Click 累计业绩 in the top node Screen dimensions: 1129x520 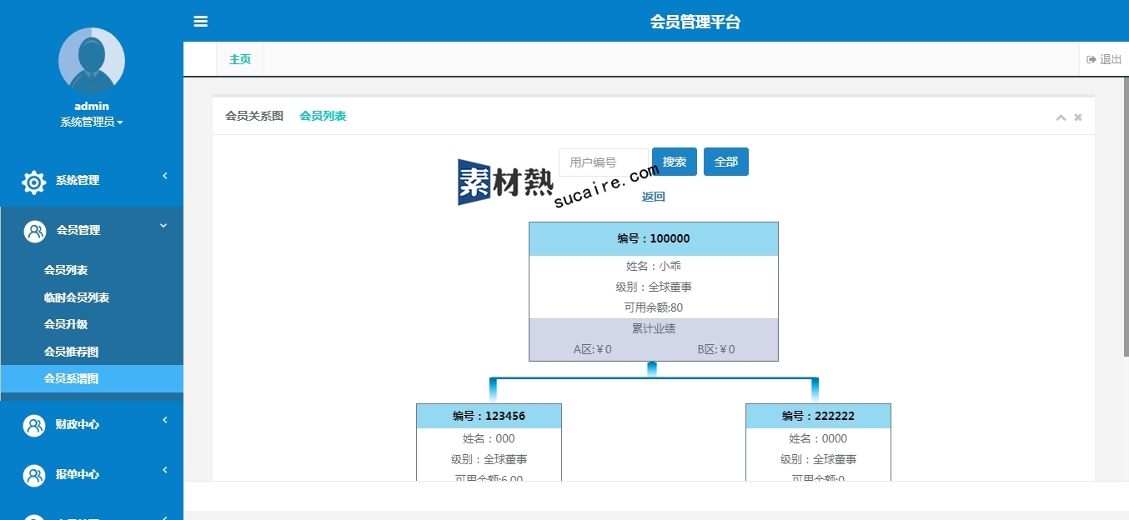coord(654,328)
